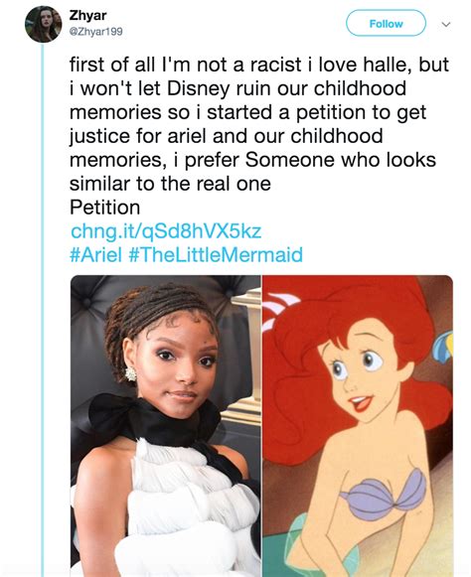Follow the Zhyar account

coord(386,23)
